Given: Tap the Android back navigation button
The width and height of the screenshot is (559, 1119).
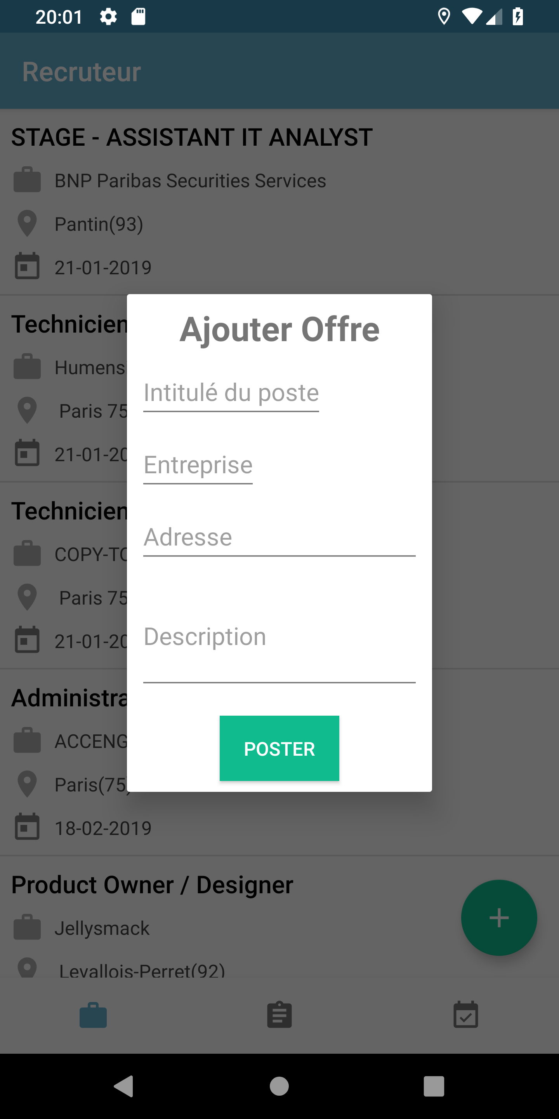Looking at the screenshot, I should 124,1086.
